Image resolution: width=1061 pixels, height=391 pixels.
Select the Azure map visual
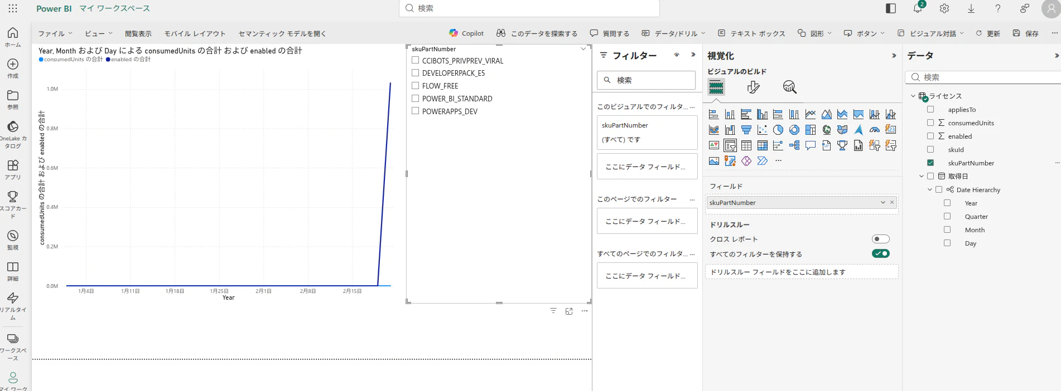pyautogui.click(x=859, y=130)
